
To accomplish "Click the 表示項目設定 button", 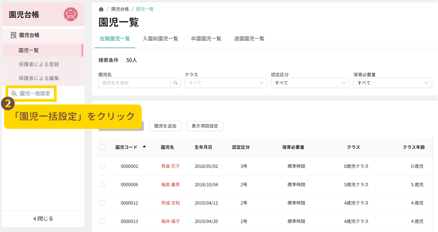I will [x=205, y=126].
